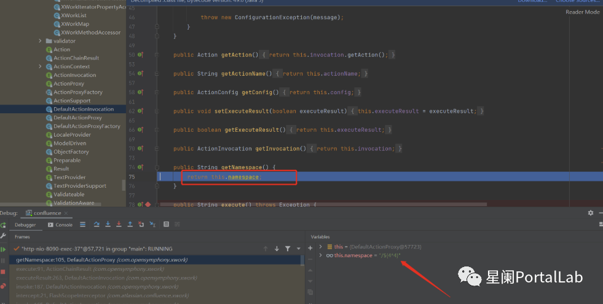Expand the validator folder in the project tree

coord(40,41)
